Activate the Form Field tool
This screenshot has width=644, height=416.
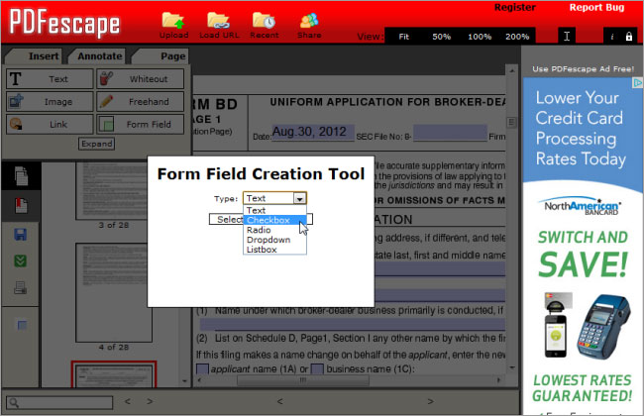[x=140, y=124]
